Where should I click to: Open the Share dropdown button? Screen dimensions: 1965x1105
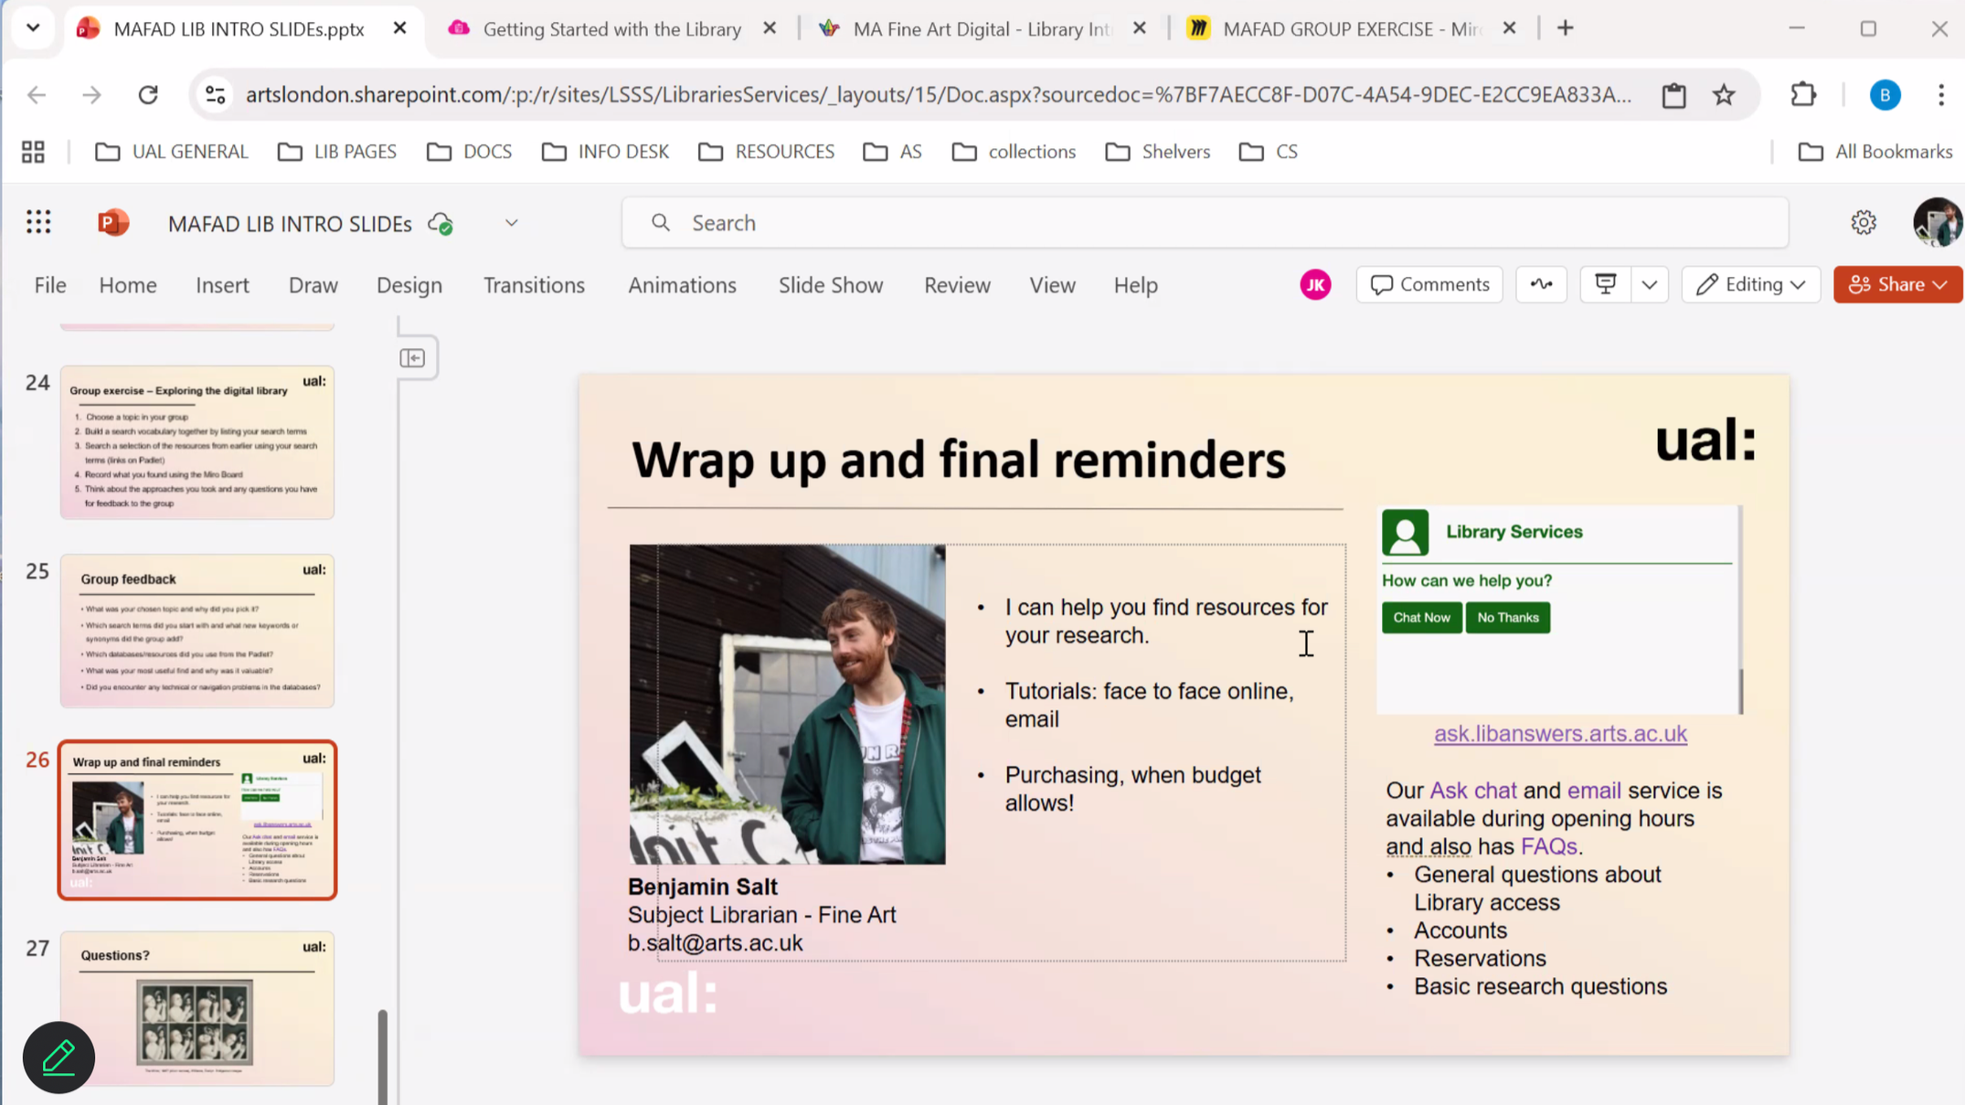click(x=1897, y=284)
